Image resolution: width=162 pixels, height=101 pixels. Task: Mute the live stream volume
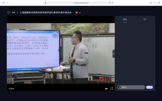coord(106,89)
